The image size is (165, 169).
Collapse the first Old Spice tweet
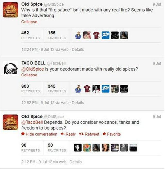(29, 22)
